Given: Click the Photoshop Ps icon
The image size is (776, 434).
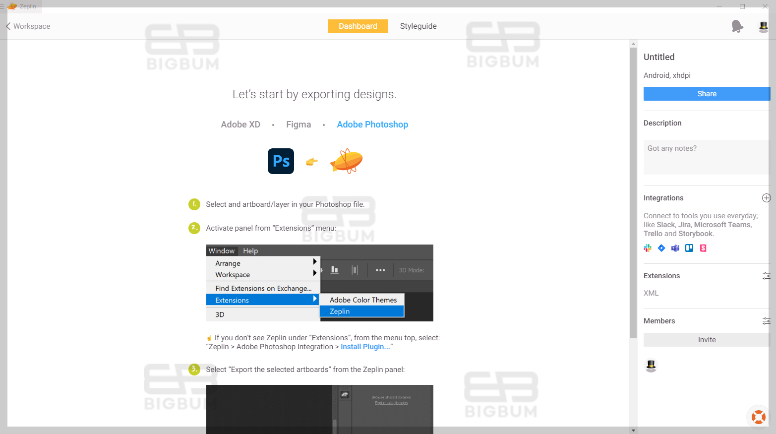Looking at the screenshot, I should point(281,161).
